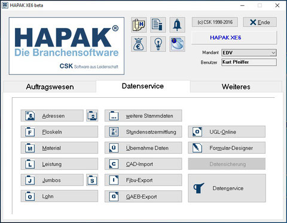Start Fibu-Export

click(x=143, y=180)
